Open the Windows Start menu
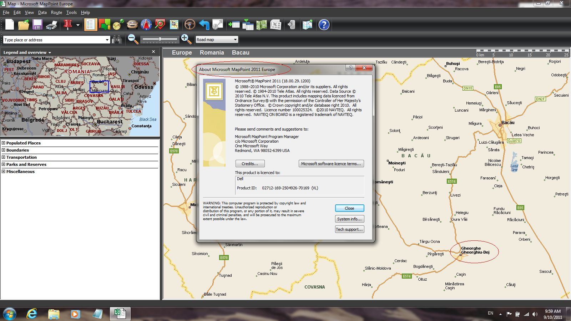571x321 pixels. pyautogui.click(x=10, y=314)
